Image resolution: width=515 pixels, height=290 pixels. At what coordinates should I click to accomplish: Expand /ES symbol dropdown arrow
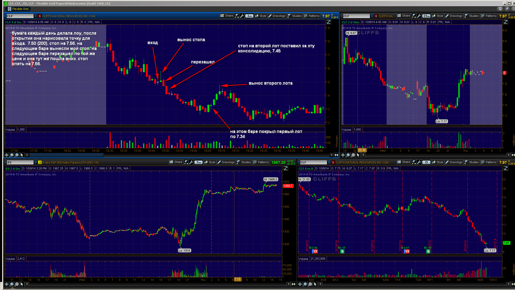point(35,162)
